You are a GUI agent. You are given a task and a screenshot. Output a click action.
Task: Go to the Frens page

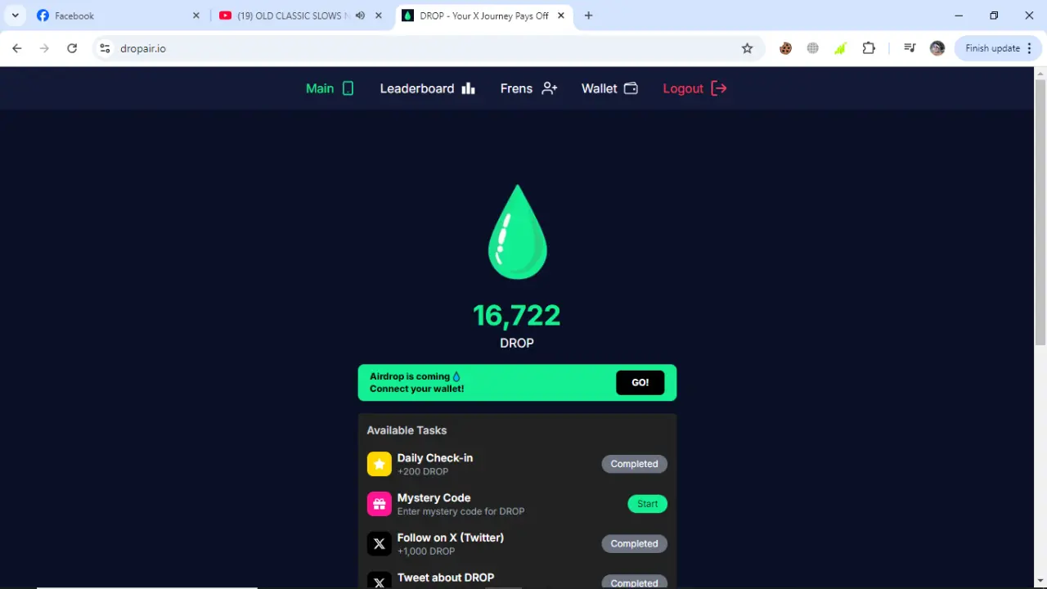point(528,88)
